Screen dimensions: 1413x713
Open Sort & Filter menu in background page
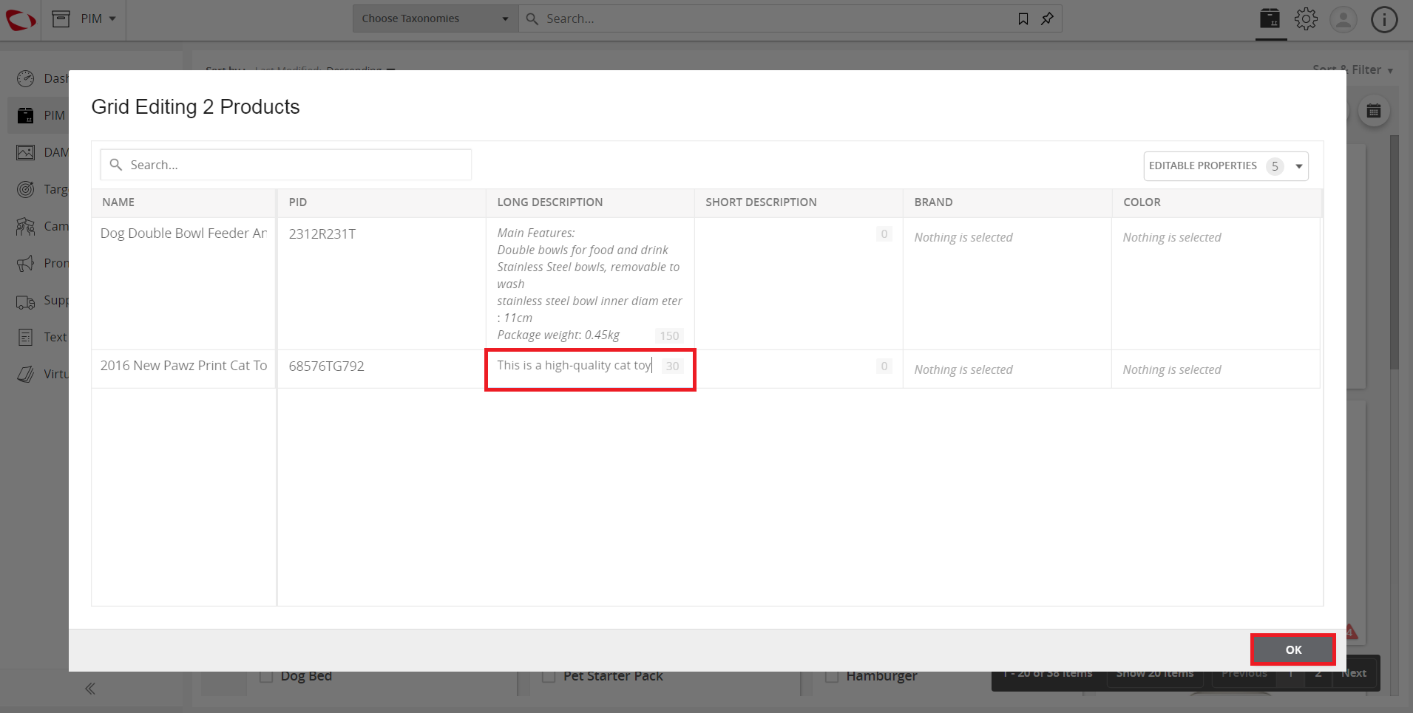(x=1353, y=69)
